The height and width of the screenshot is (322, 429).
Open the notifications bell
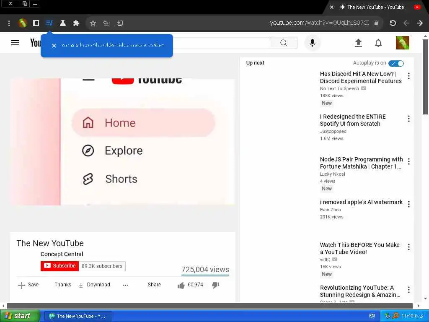(x=378, y=43)
